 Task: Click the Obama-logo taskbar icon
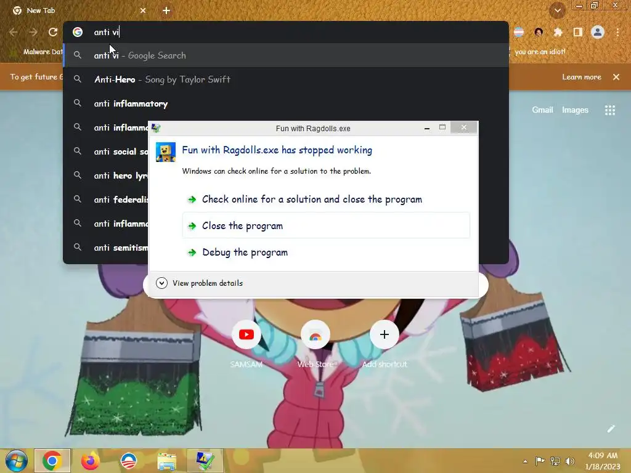pyautogui.click(x=129, y=461)
